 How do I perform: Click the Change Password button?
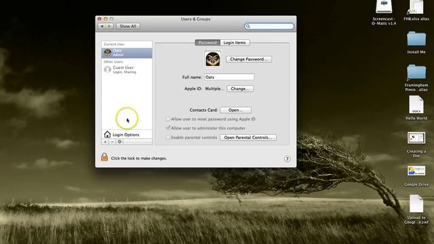click(x=249, y=59)
